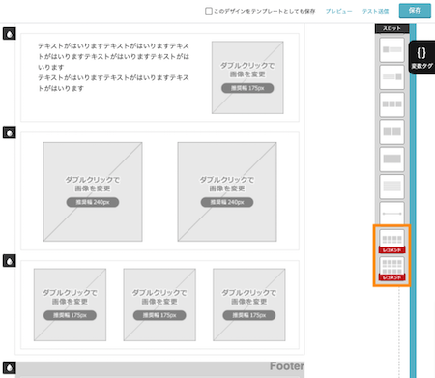The height and width of the screenshot is (378, 435).
Task: Choose the two-image slot layout
Action: [x=391, y=132]
